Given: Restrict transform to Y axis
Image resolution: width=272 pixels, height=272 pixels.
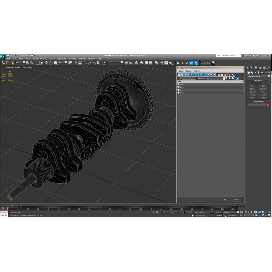Looking at the screenshot, I should pyautogui.click(x=182, y=63).
